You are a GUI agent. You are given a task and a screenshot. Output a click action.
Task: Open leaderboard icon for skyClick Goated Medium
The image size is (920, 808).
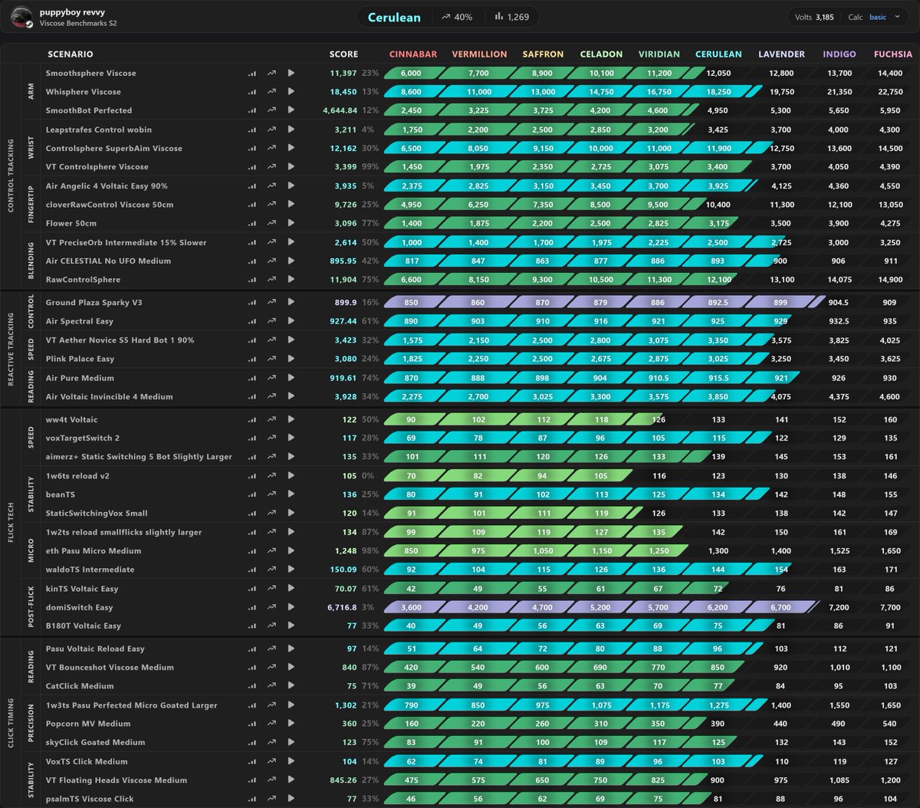(x=252, y=743)
